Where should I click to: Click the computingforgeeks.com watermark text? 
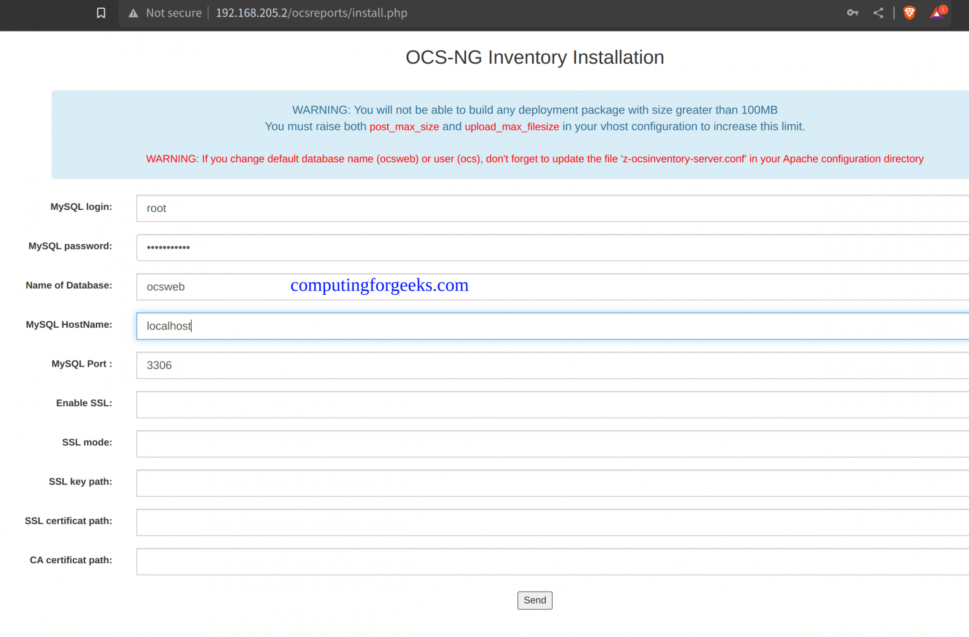[379, 285]
